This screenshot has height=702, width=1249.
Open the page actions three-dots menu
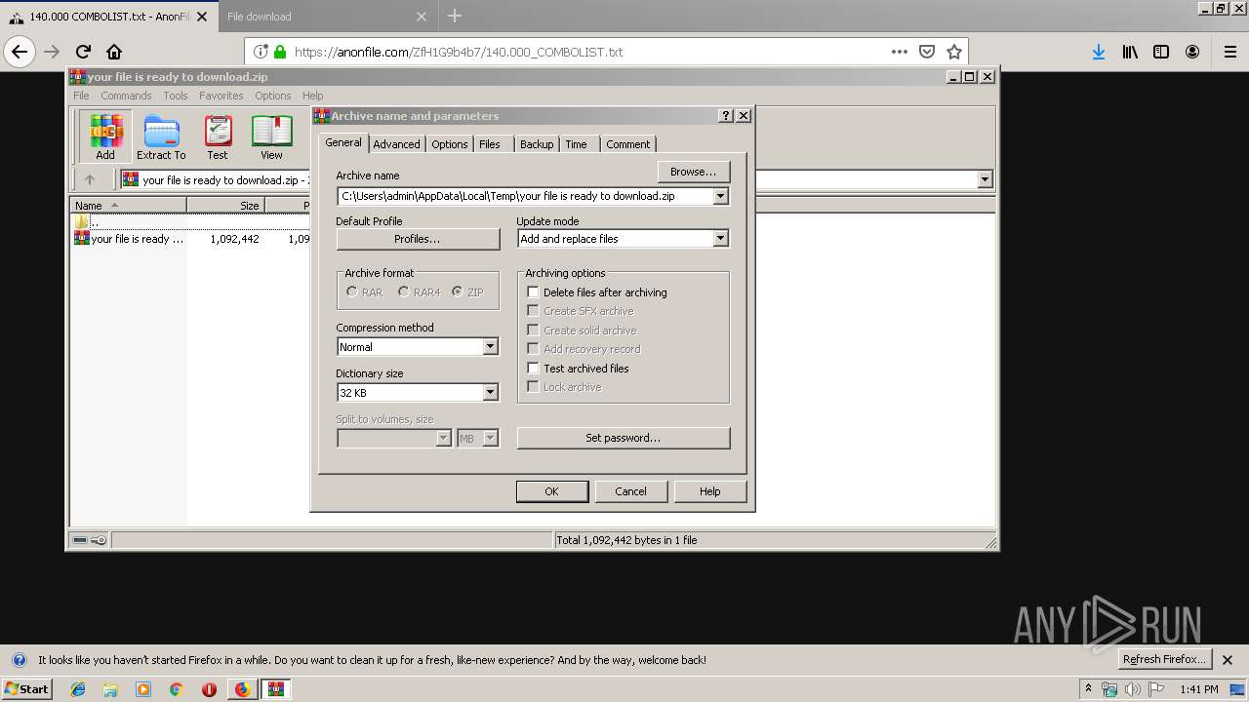tap(899, 52)
